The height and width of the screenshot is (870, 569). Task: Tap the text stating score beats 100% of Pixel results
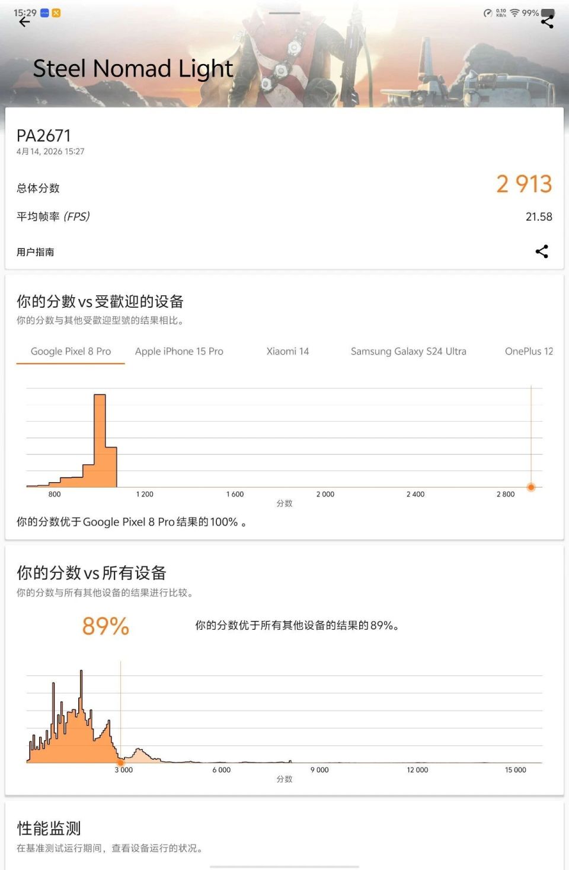131,522
